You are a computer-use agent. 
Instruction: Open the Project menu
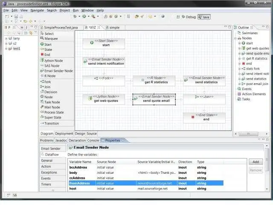pos(64,10)
